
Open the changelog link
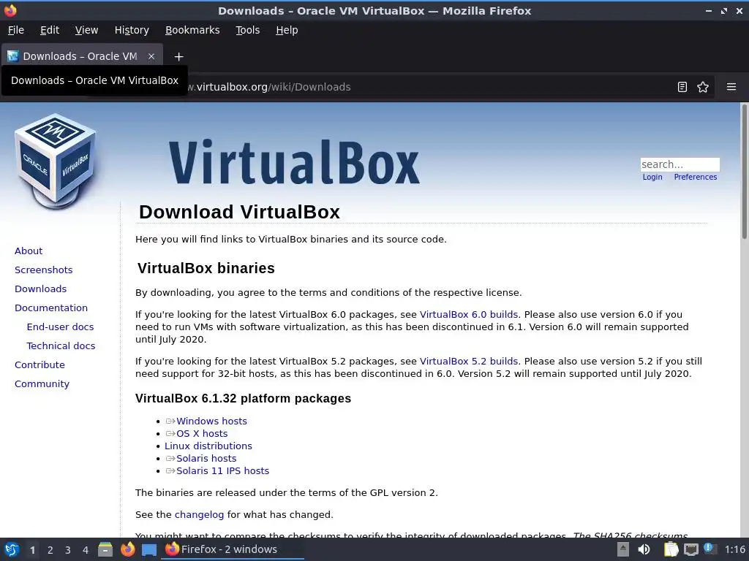click(199, 515)
